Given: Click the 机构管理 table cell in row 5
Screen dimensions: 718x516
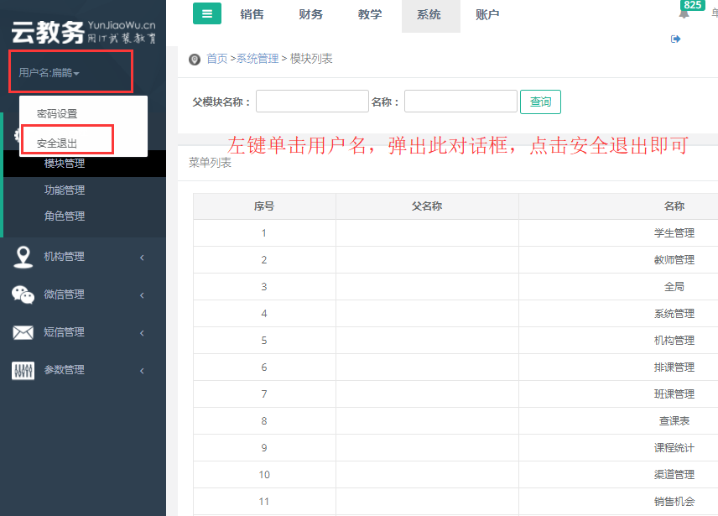Looking at the screenshot, I should coord(674,341).
